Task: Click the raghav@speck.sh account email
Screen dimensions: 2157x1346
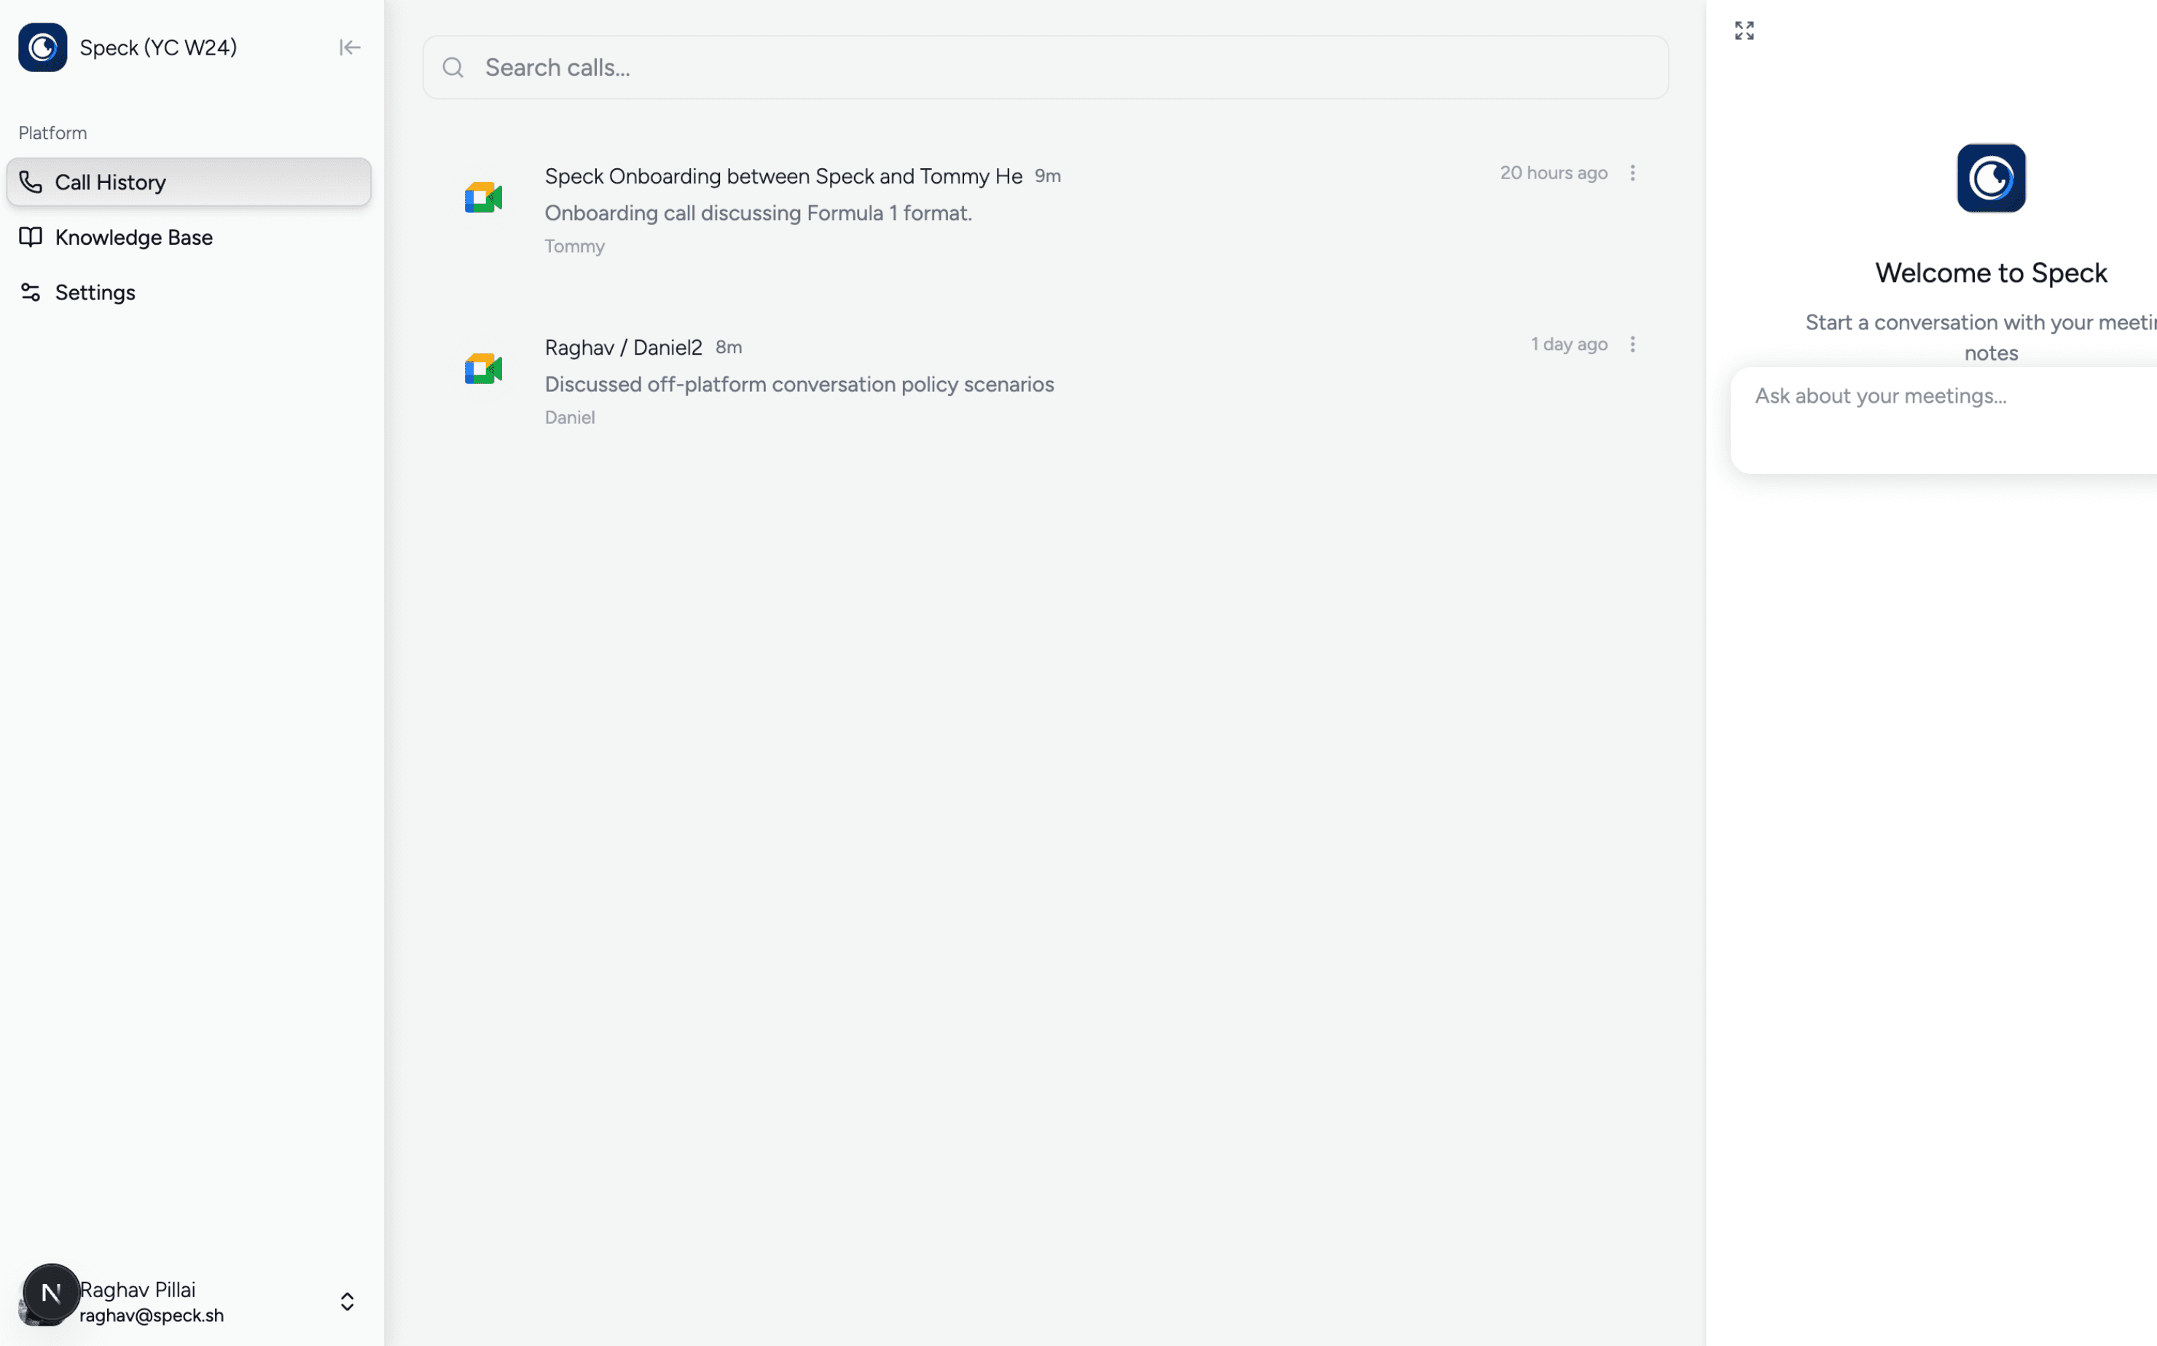Action: pos(152,1315)
